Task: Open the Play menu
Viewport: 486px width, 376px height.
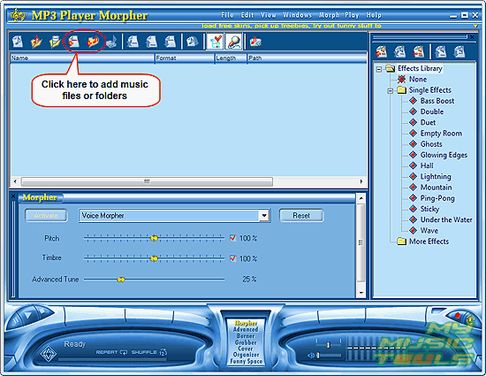Action: click(352, 15)
